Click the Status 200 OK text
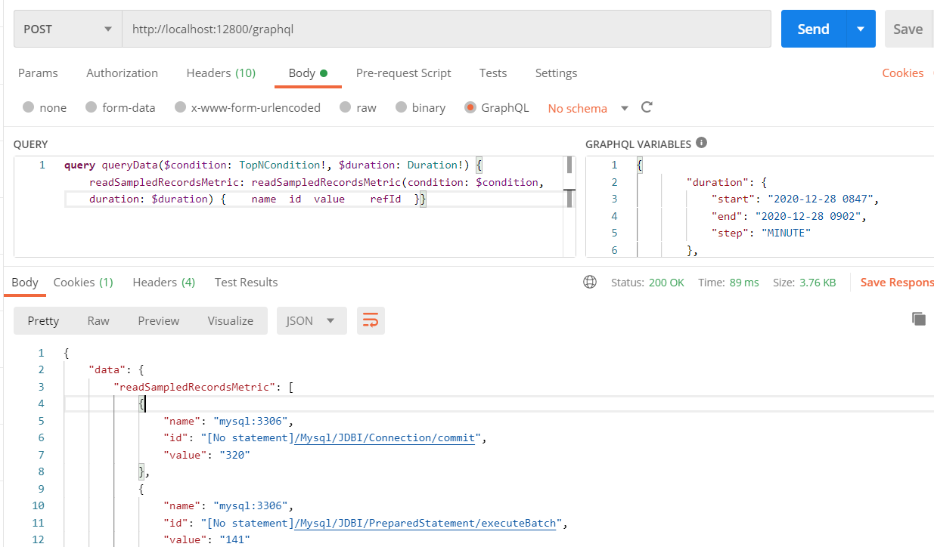The height and width of the screenshot is (547, 934). (x=647, y=283)
